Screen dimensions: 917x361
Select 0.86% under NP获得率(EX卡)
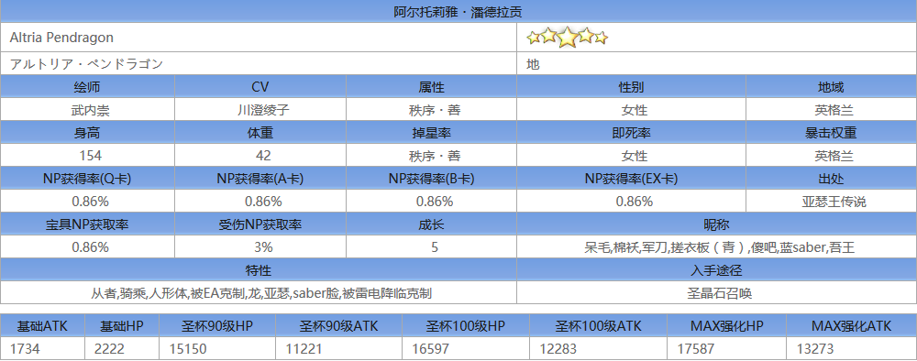tap(634, 202)
